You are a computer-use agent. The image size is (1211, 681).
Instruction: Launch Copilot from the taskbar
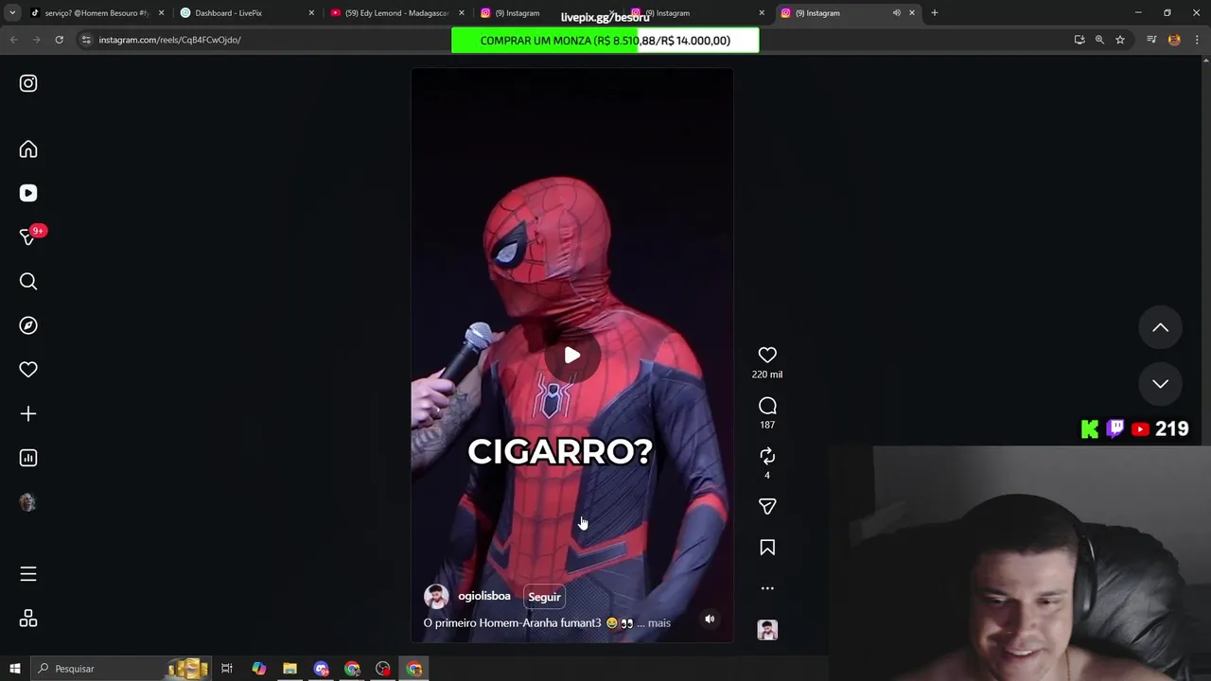click(258, 669)
